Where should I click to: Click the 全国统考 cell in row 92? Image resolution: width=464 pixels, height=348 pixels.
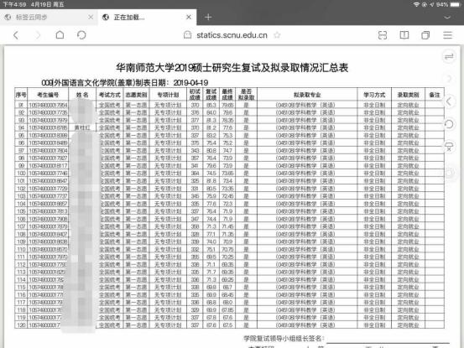point(109,112)
